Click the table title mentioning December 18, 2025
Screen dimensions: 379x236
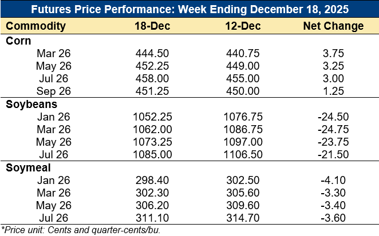coord(189,10)
